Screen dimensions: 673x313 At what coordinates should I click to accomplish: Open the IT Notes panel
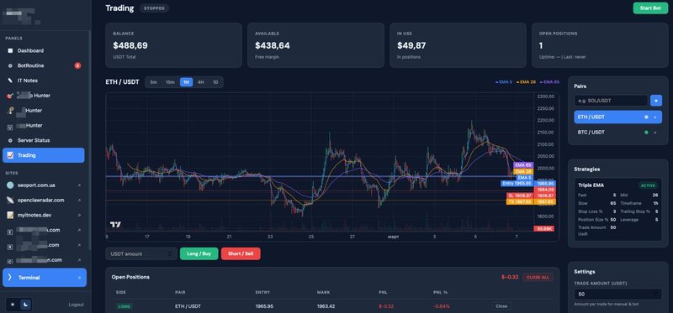[x=44, y=81]
